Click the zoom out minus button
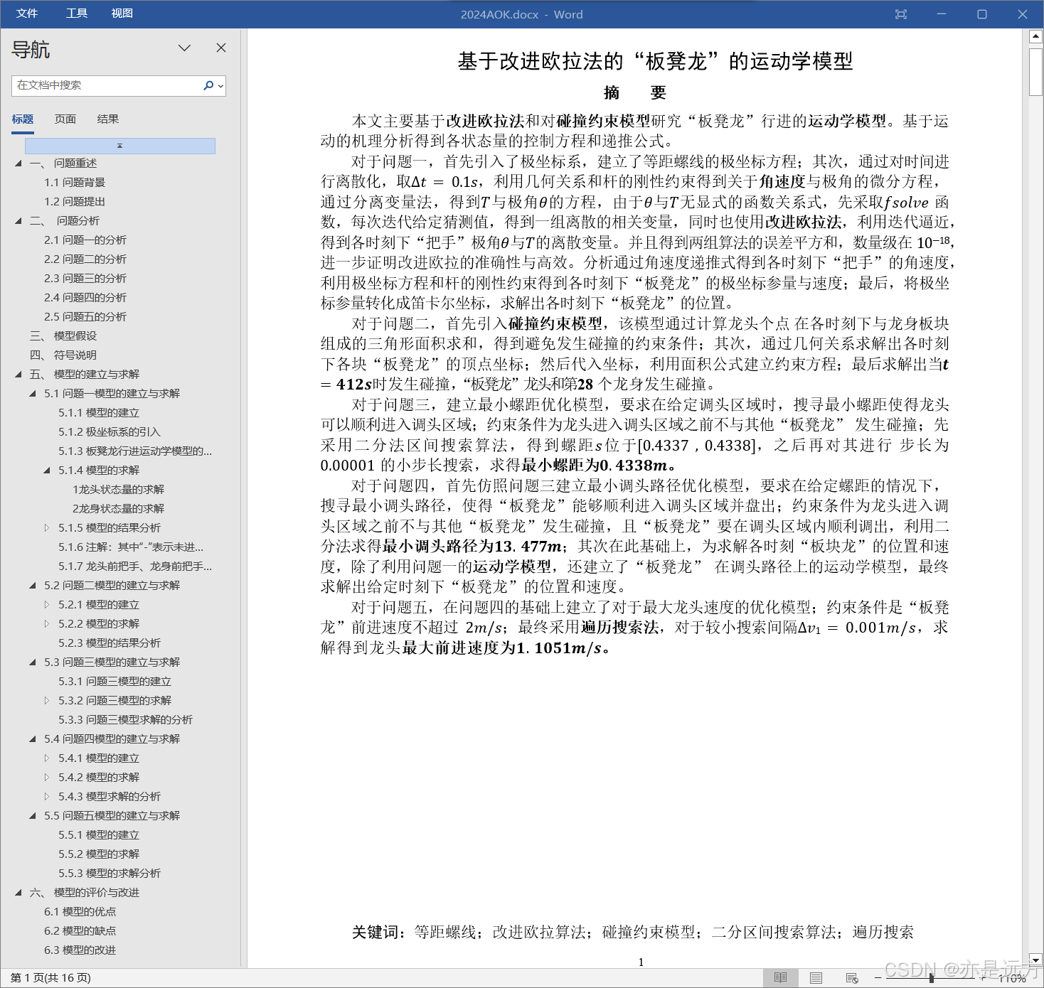 pyautogui.click(x=878, y=978)
